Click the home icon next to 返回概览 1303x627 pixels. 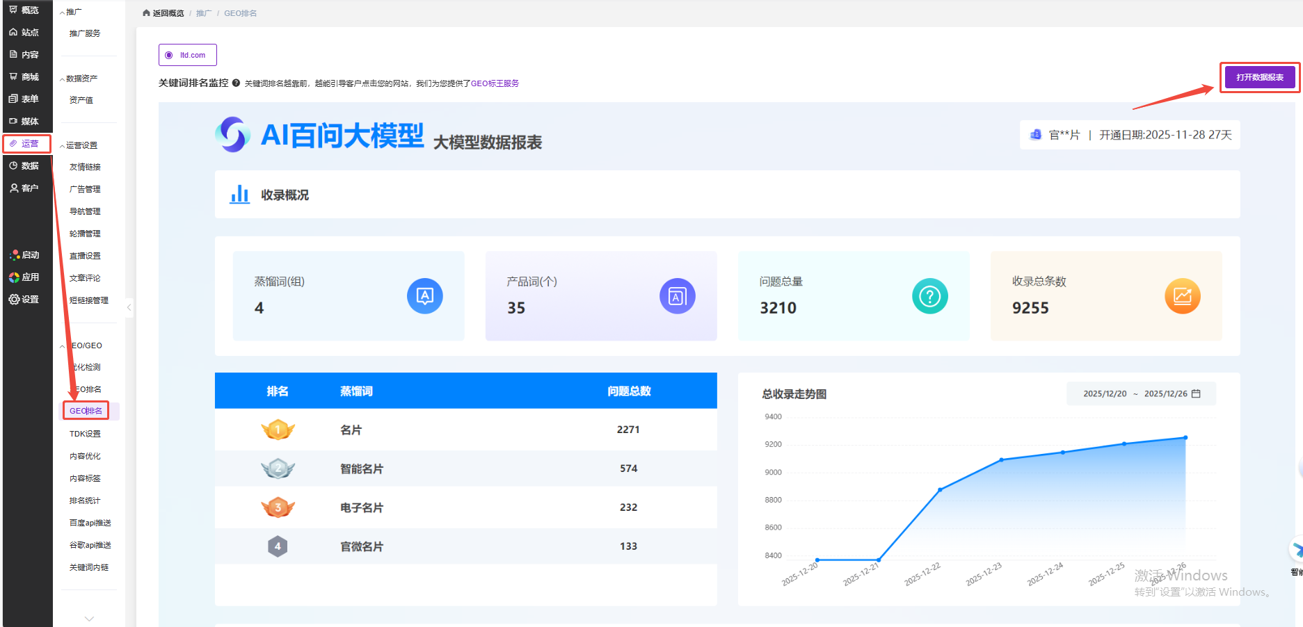click(146, 13)
